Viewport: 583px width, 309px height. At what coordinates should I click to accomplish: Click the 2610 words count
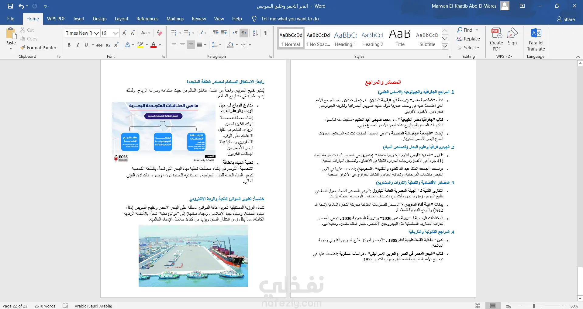click(45, 306)
